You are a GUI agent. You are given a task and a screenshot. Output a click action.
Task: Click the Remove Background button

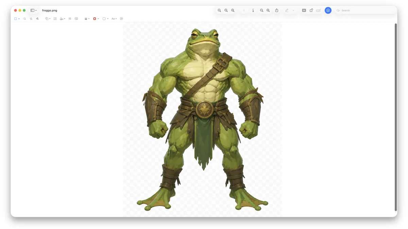pos(304,11)
